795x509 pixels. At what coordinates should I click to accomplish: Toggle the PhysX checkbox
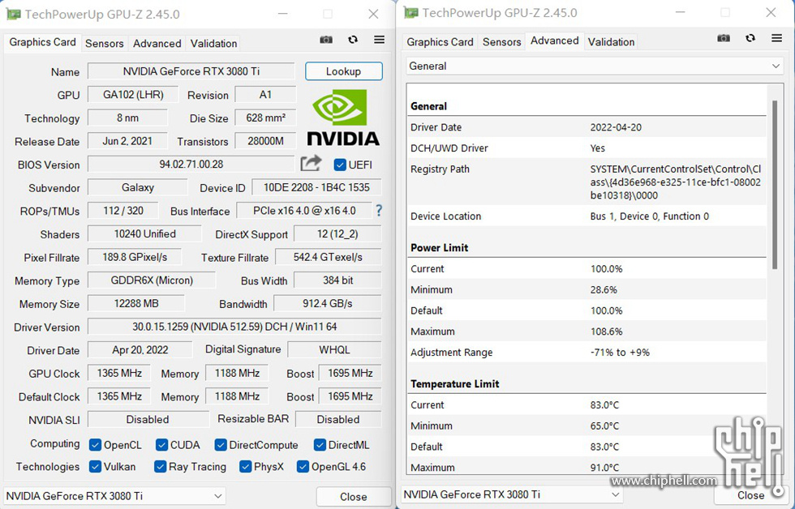tap(245, 467)
